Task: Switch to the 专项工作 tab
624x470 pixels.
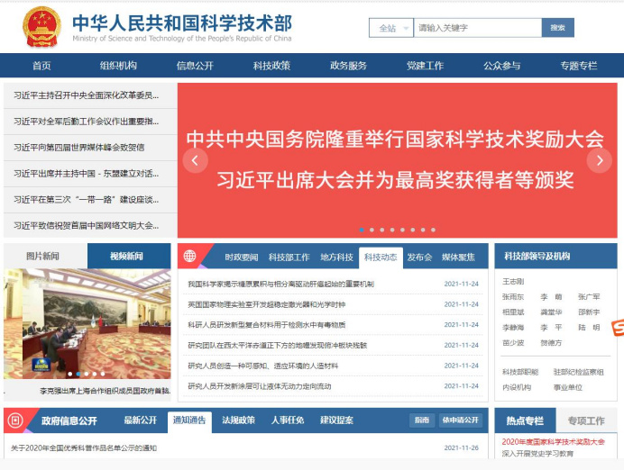Action: [586, 420]
